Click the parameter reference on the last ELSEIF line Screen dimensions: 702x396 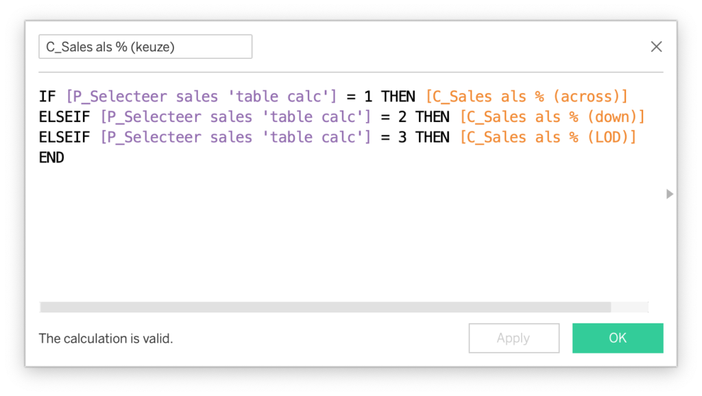coord(236,137)
